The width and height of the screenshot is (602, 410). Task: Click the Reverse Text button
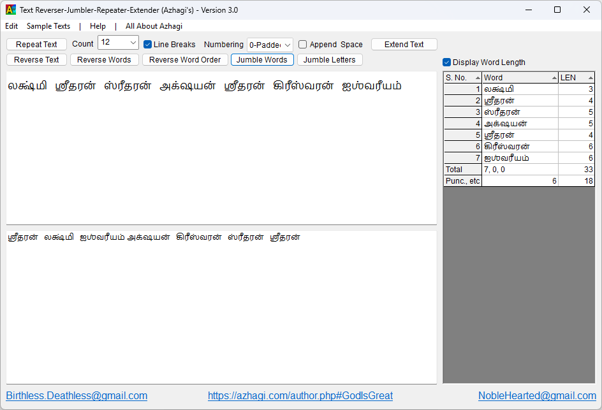click(36, 59)
